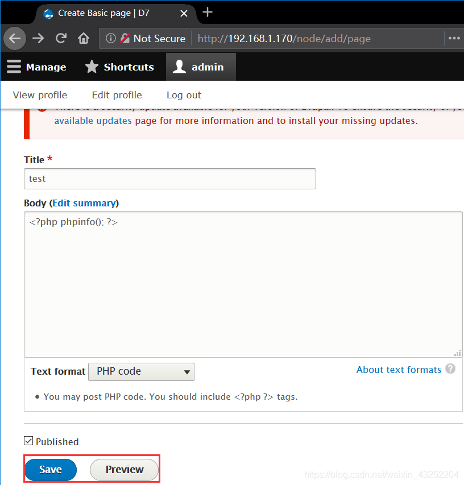Image resolution: width=464 pixels, height=485 pixels.
Task: Open the admin user menu
Action: (201, 67)
